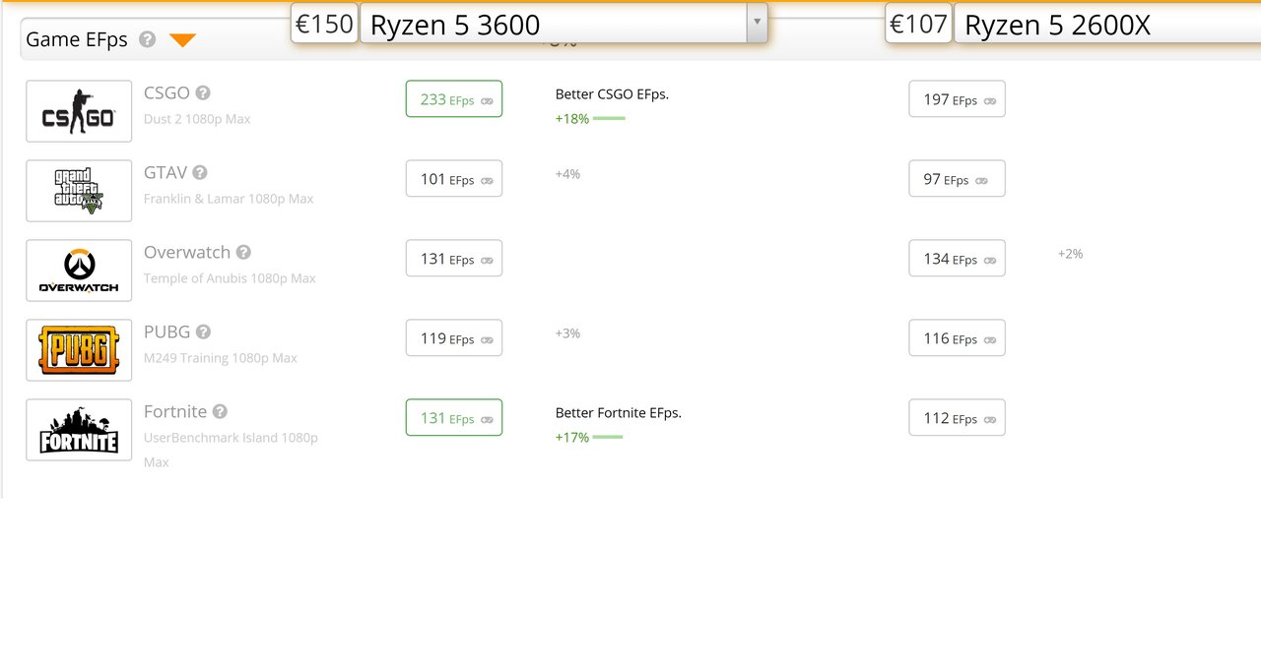Image resolution: width=1261 pixels, height=665 pixels.
Task: Click the €107 price button
Action: [x=918, y=23]
